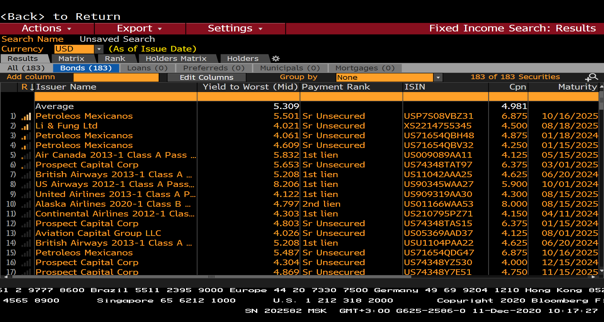Image resolution: width=604 pixels, height=322 pixels.
Task: Open Li & Fung Ltd issuer row
Action: (x=66, y=126)
